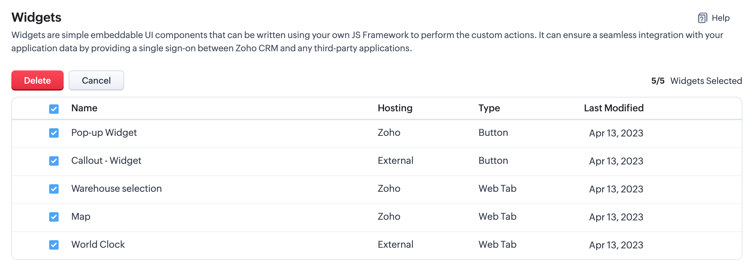Image resolution: width=755 pixels, height=271 pixels.
Task: Click the Type column header
Action: pos(489,108)
